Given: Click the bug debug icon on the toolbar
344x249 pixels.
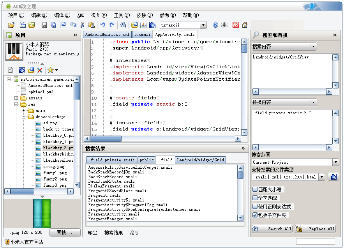Looking at the screenshot, I should coord(224,25).
